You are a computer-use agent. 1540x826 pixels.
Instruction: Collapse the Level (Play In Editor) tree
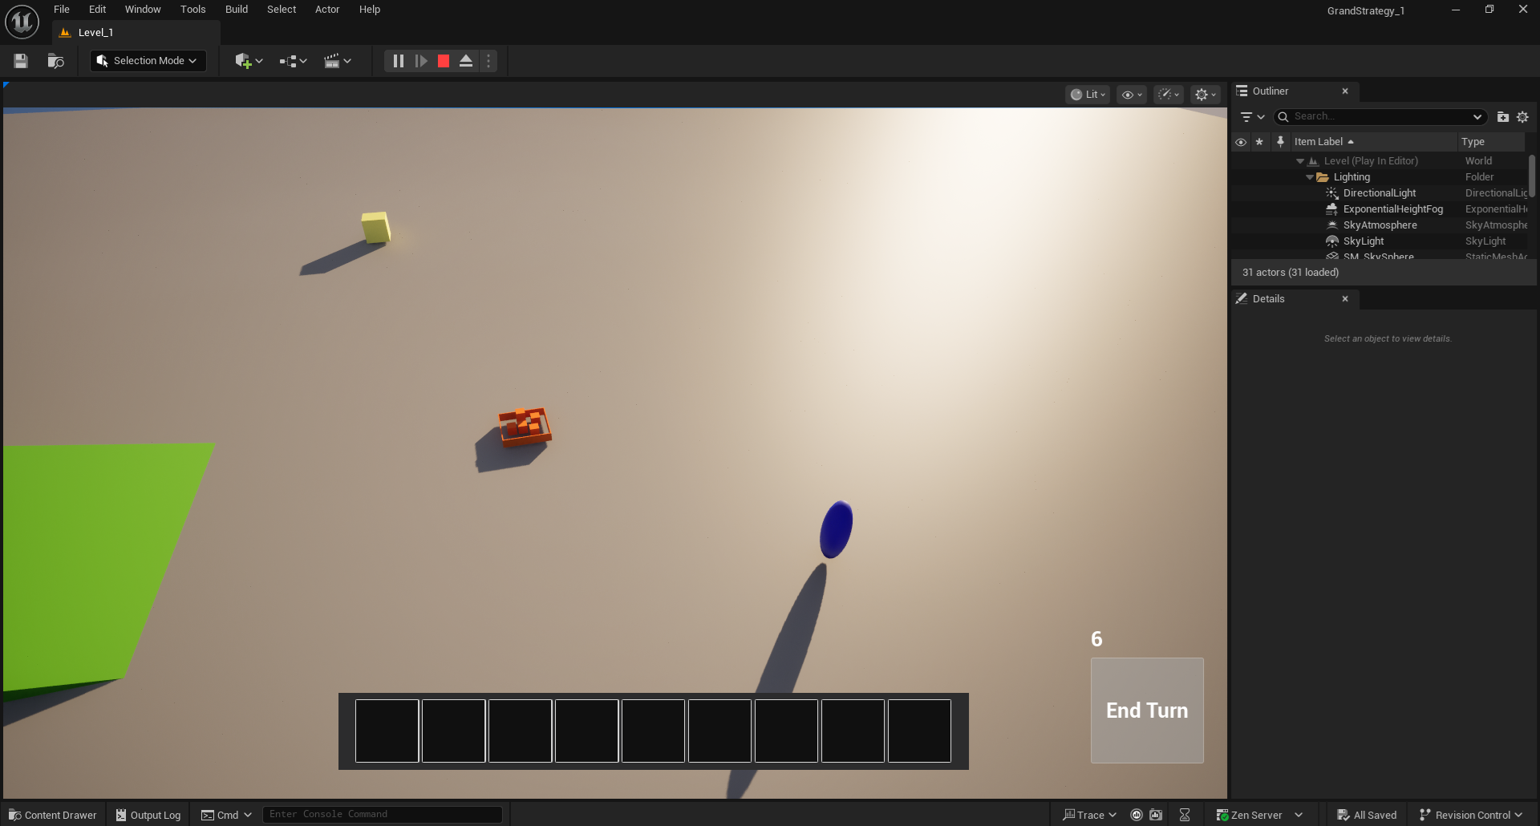1300,161
